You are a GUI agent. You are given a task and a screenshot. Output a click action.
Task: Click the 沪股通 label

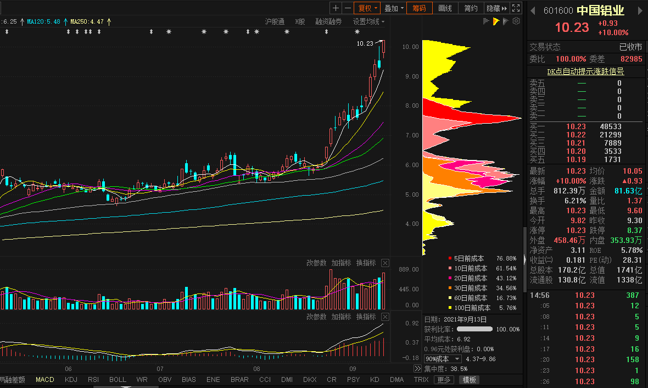click(x=275, y=21)
